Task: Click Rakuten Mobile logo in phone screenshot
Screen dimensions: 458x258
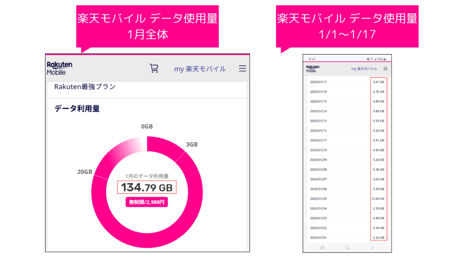Action: coord(313,69)
